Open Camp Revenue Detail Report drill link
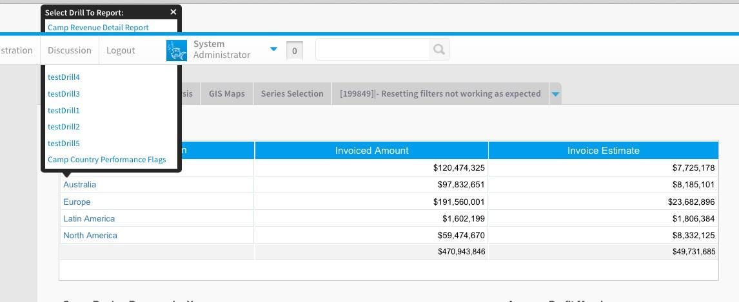The height and width of the screenshot is (302, 739). point(98,28)
